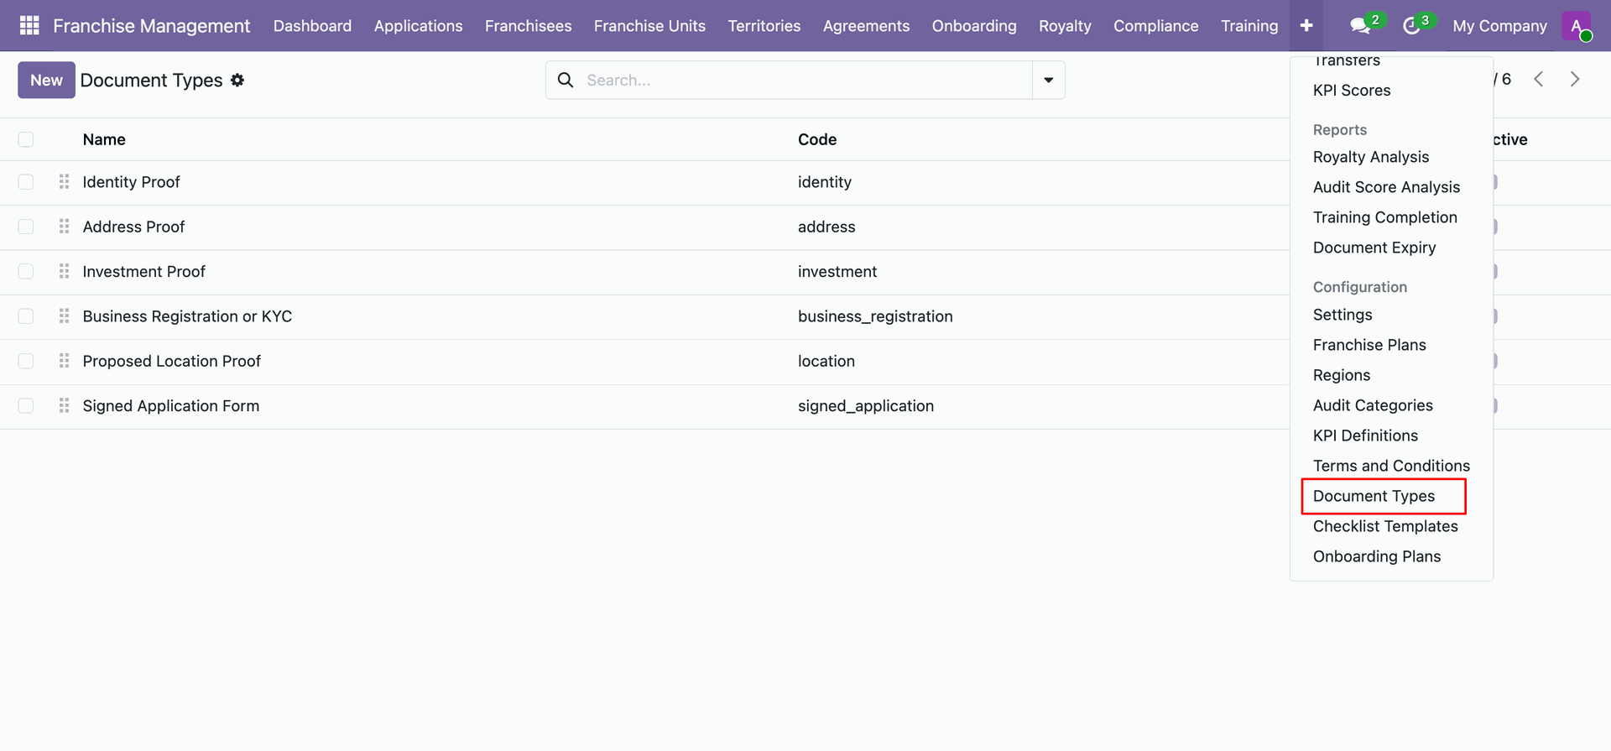Image resolution: width=1611 pixels, height=751 pixels.
Task: Grab the Proposed Location Proof drag handle
Action: (64, 361)
